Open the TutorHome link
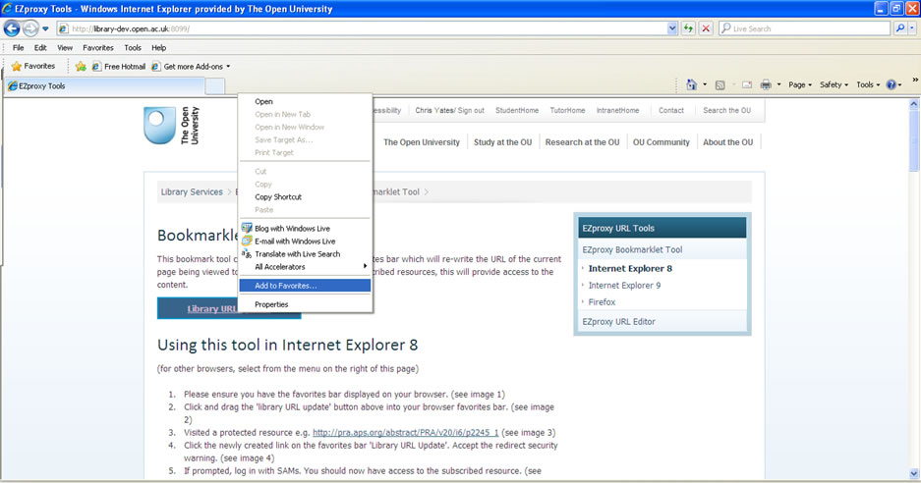921x483 pixels. pos(567,110)
